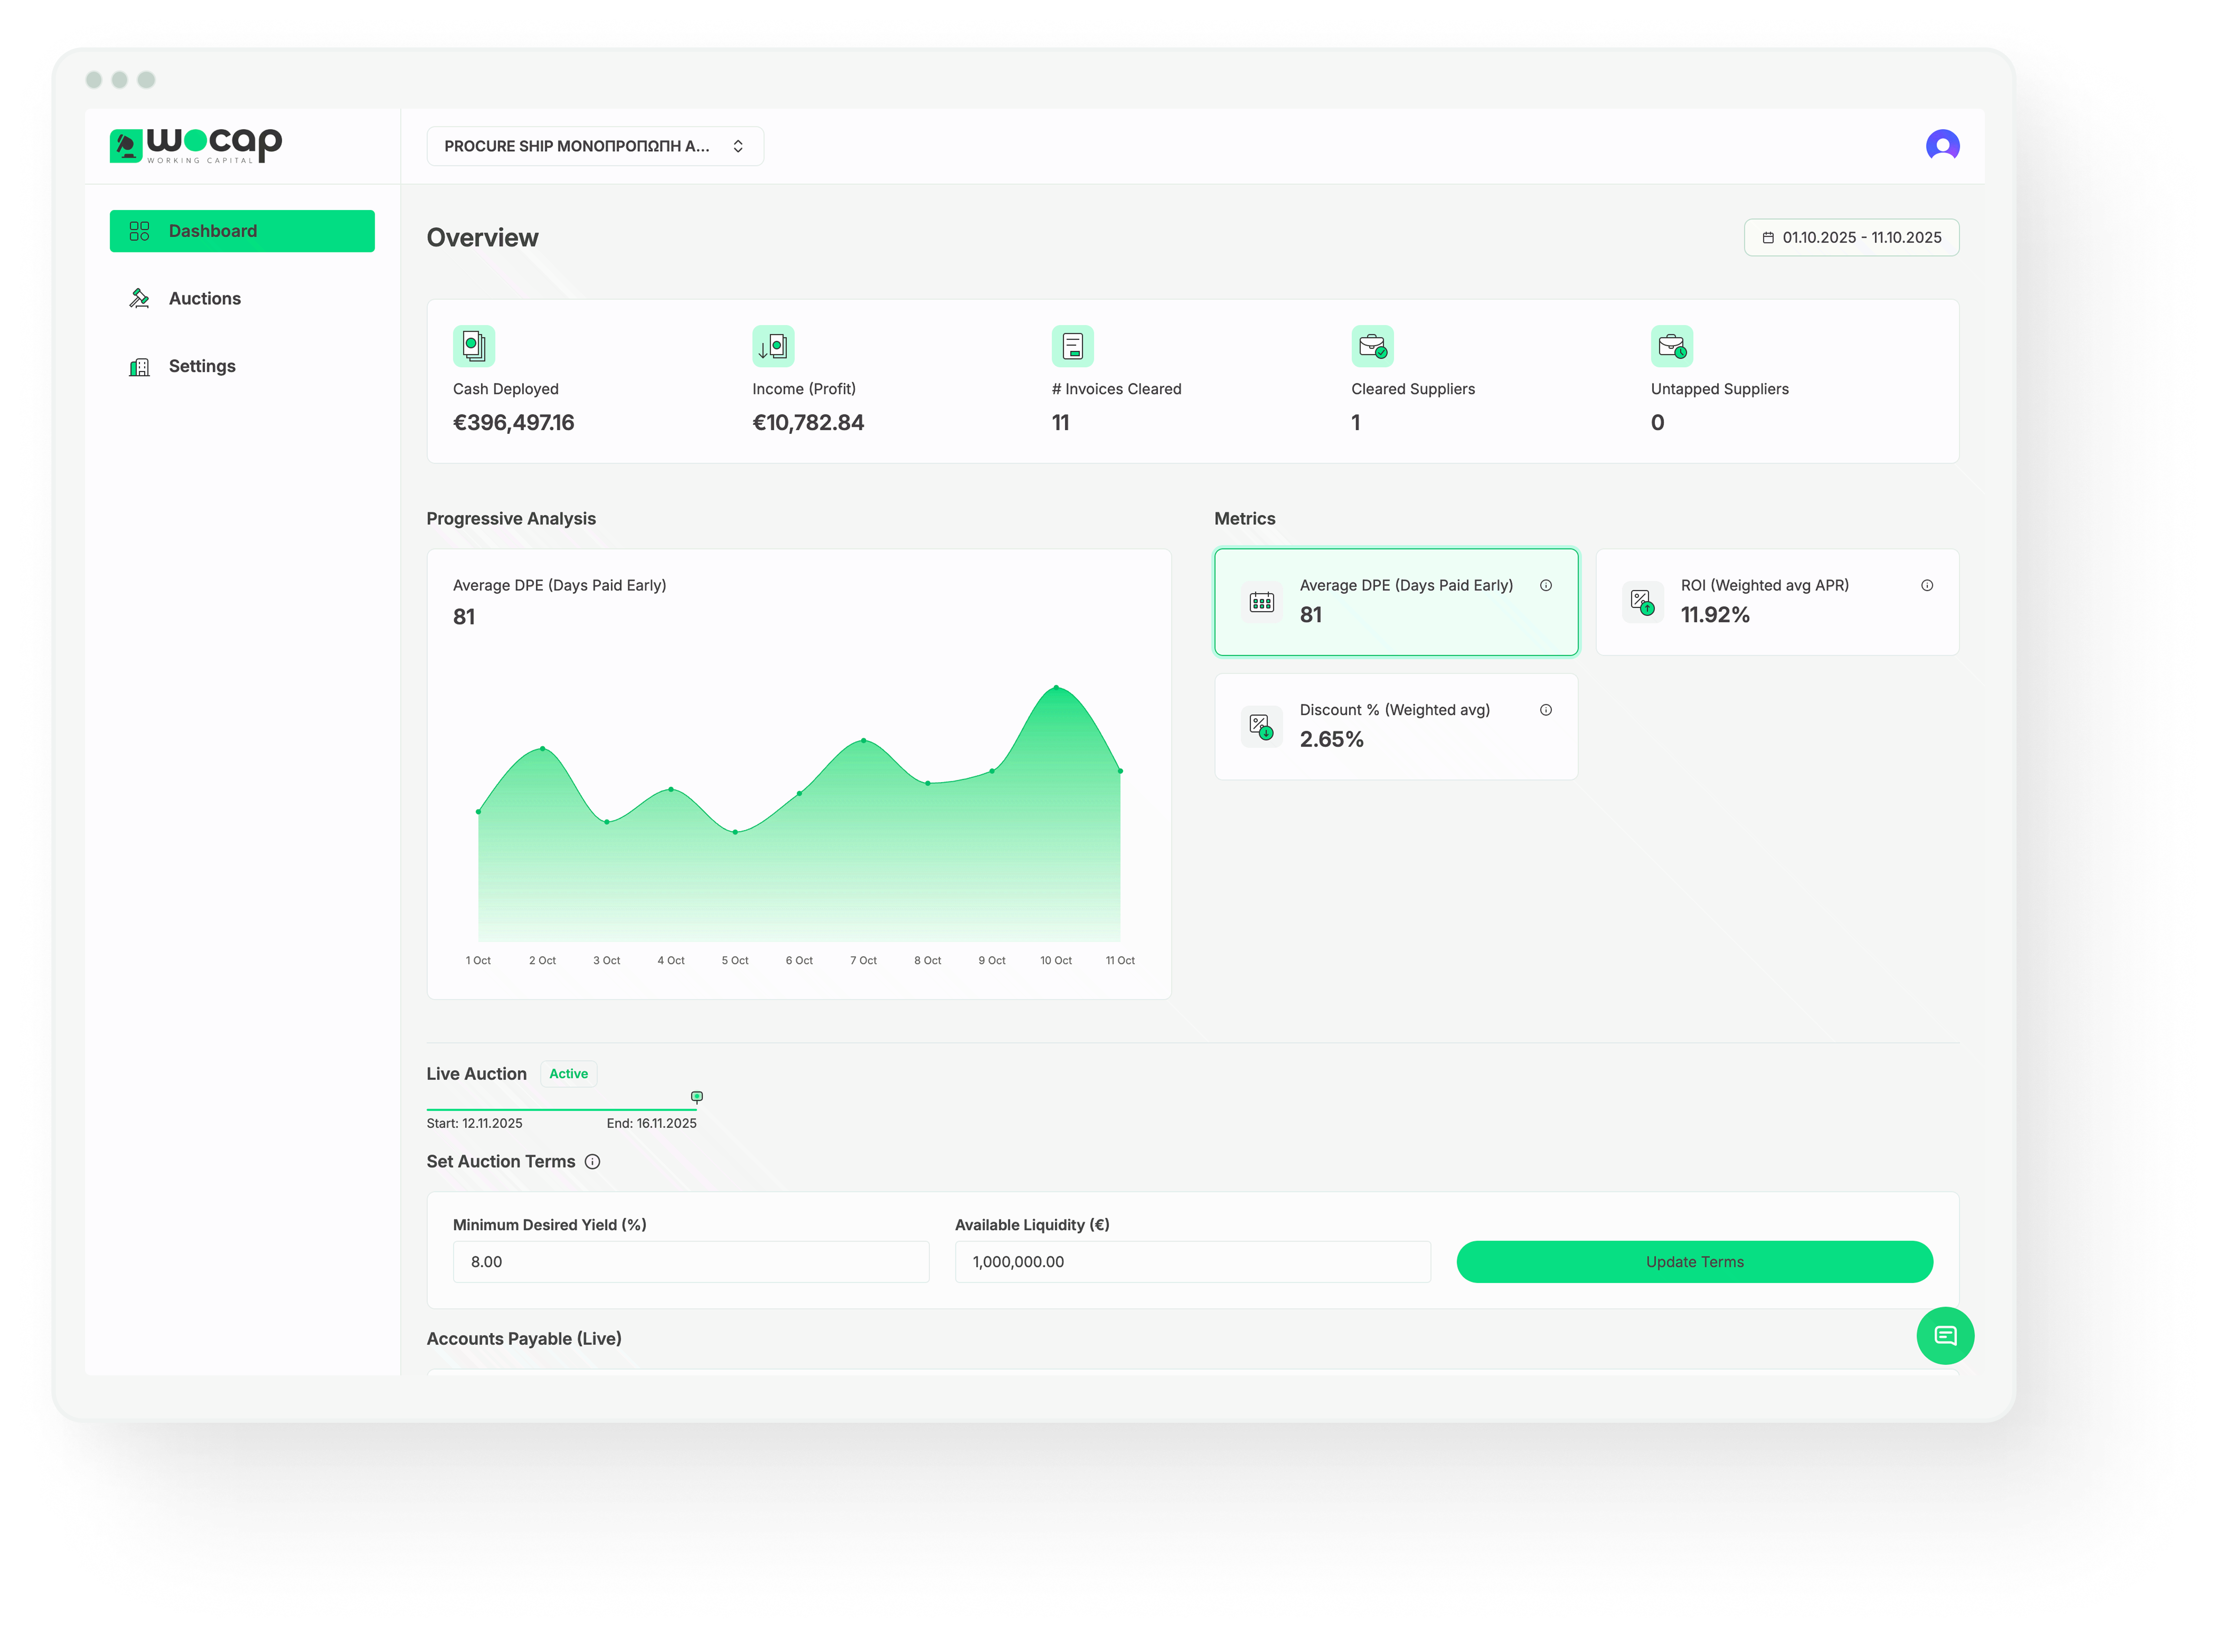Open the PROCURE SHIP company selector dropdown
This screenshot has height=1652, width=2232.
coord(594,146)
